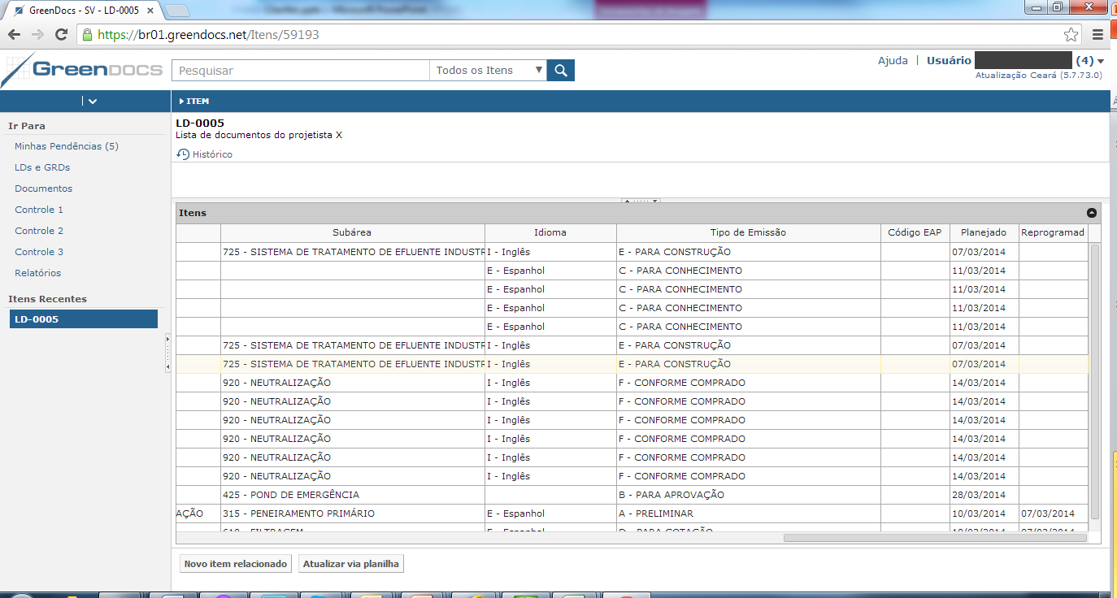Click the site security padlock icon

[x=86, y=35]
